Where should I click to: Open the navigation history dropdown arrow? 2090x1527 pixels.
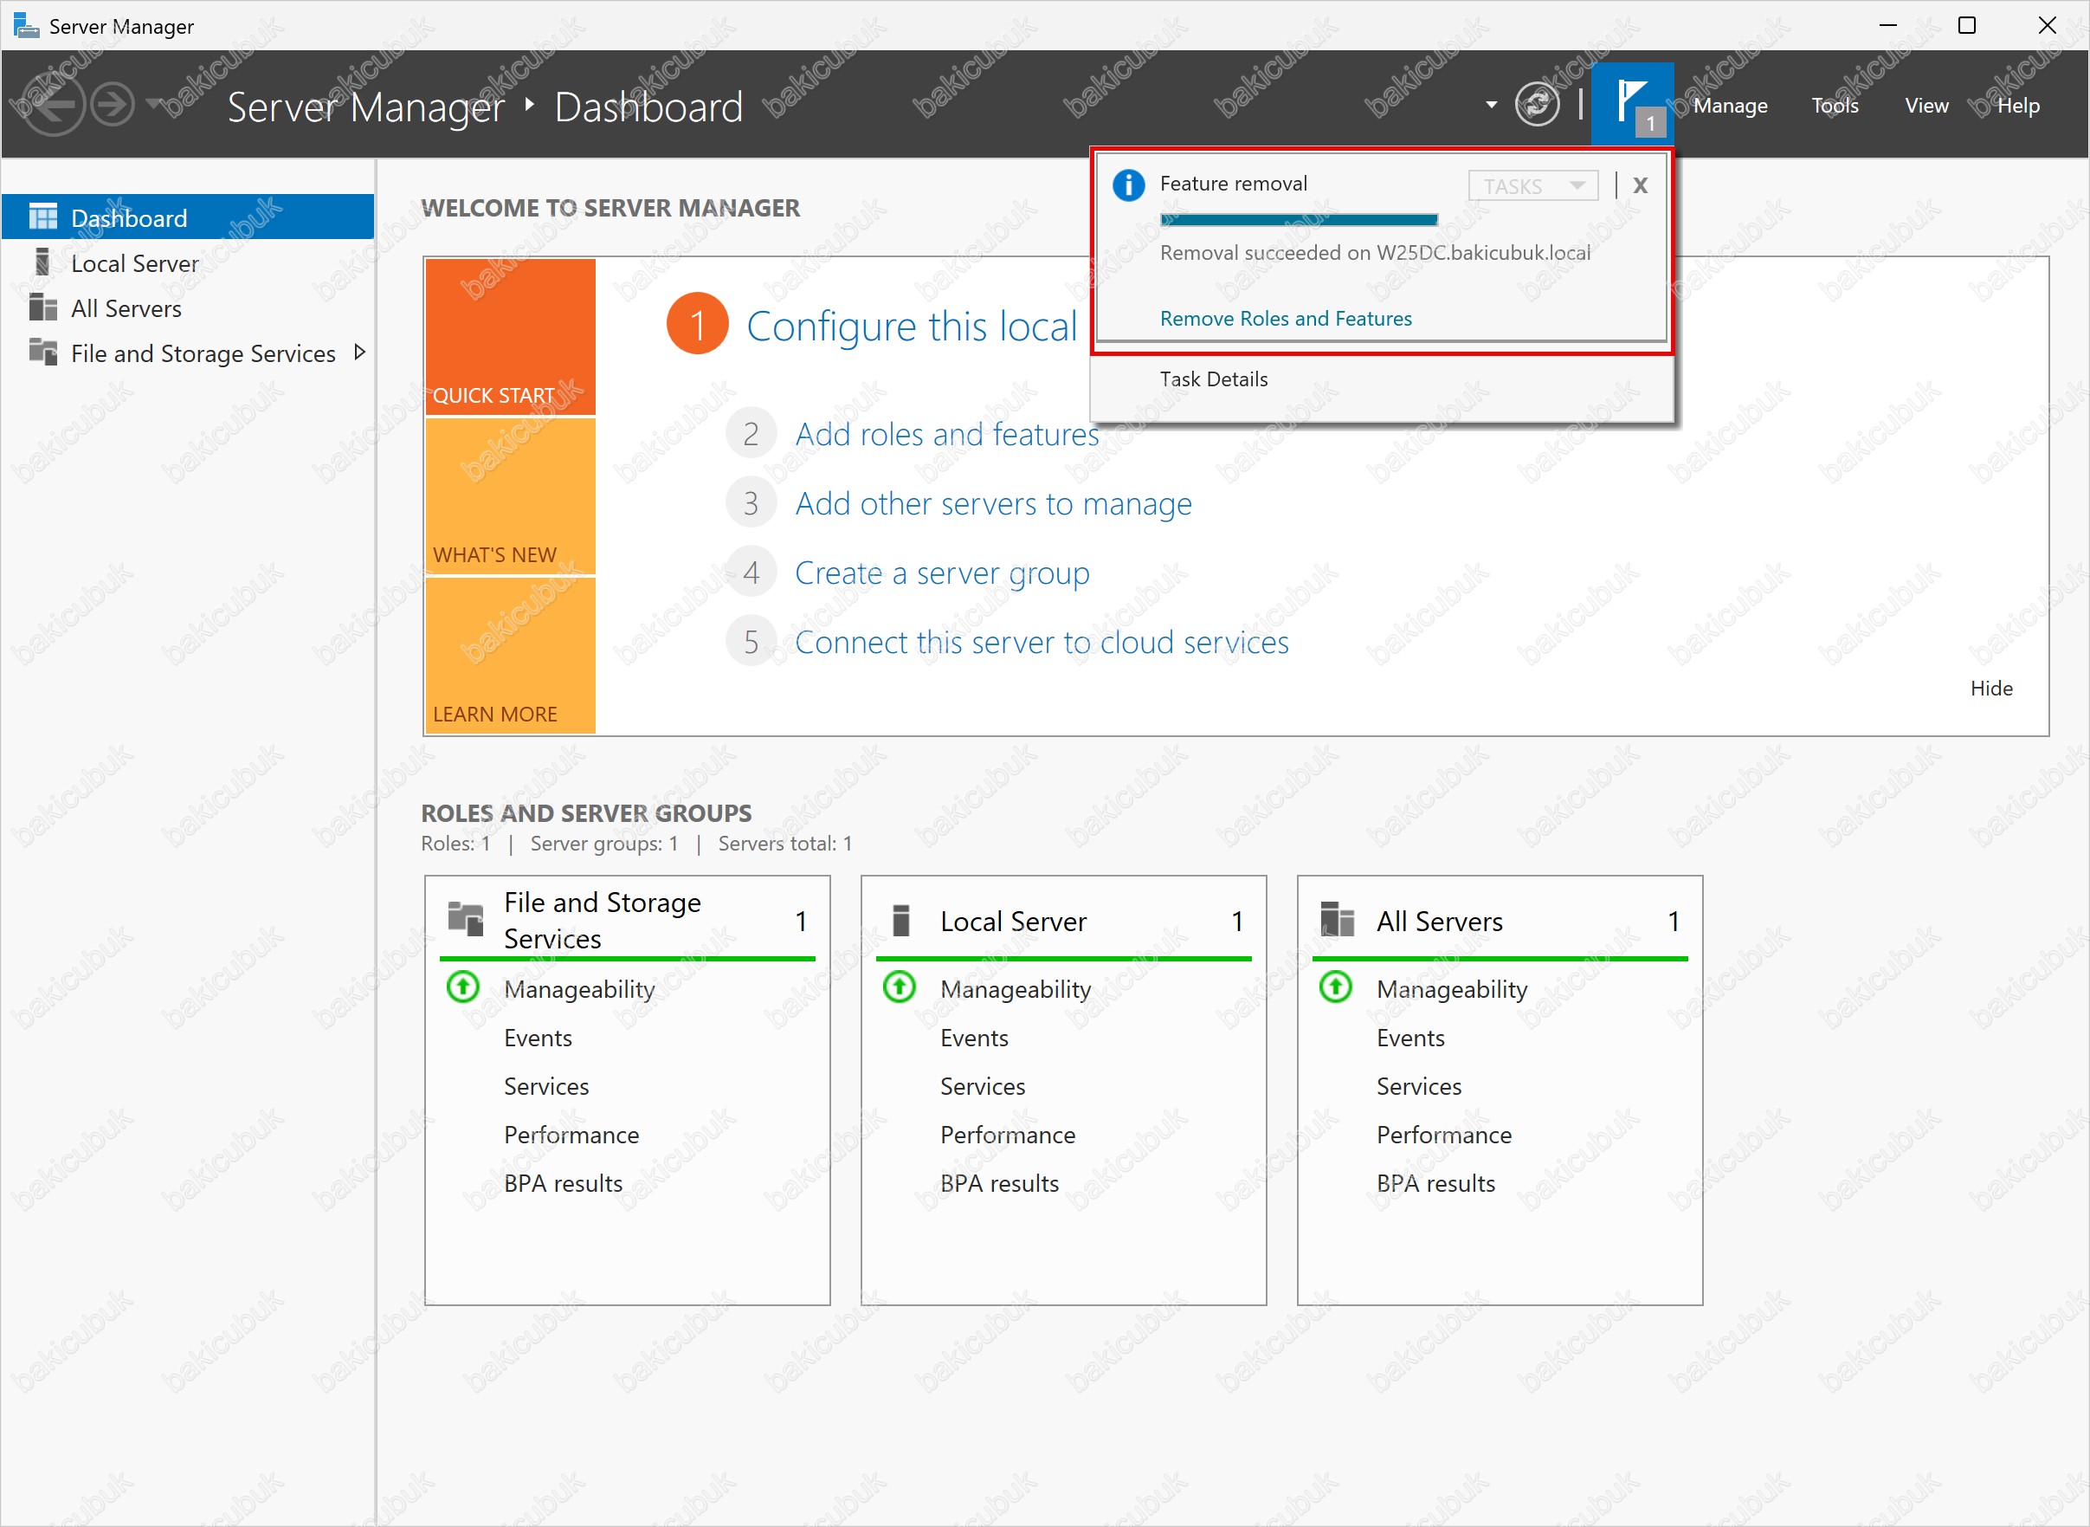154,104
